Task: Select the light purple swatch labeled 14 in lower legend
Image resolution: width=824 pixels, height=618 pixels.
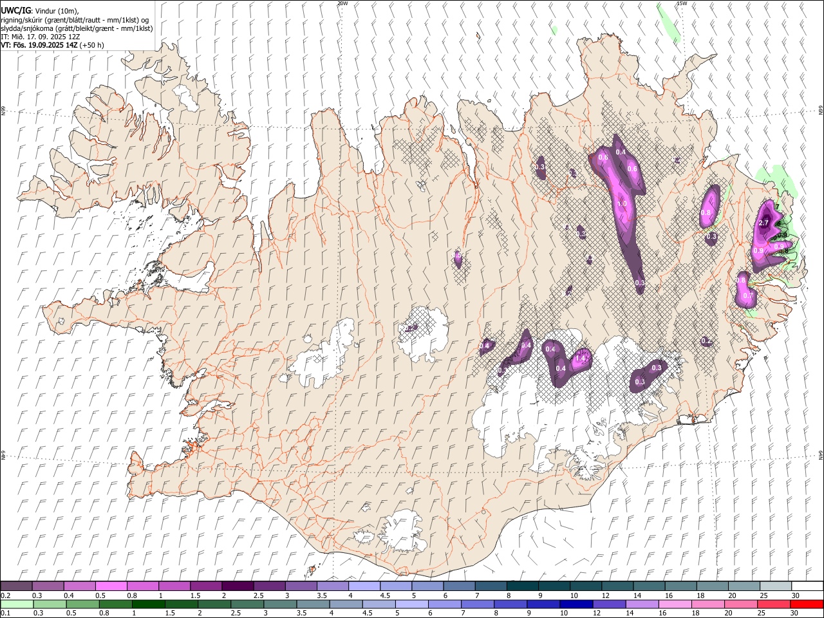Action: pyautogui.click(x=642, y=604)
